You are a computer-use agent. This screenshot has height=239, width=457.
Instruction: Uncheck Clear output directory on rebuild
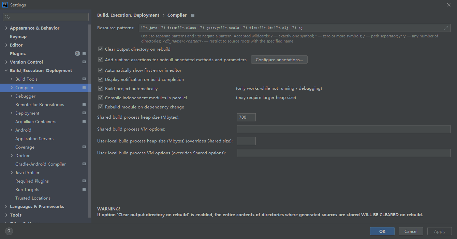tap(101, 49)
